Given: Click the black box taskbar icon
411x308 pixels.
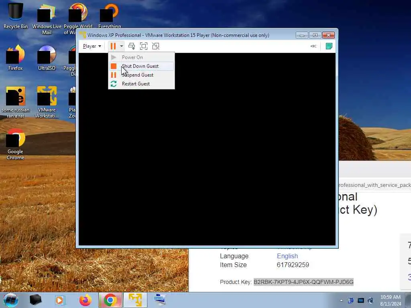Looking at the screenshot, I should (x=36, y=300).
